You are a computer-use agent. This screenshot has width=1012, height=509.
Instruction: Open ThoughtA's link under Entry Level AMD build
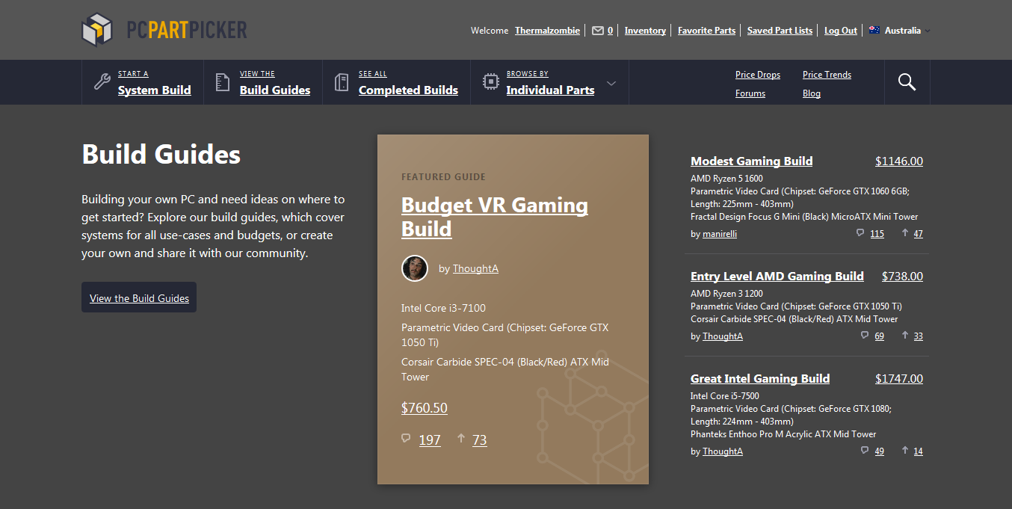723,336
